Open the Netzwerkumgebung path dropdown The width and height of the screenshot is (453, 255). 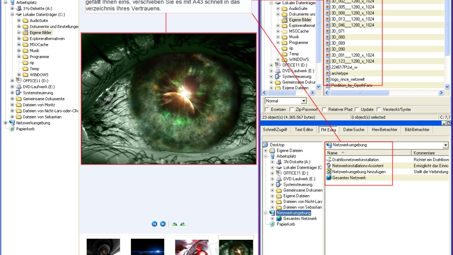[446, 145]
